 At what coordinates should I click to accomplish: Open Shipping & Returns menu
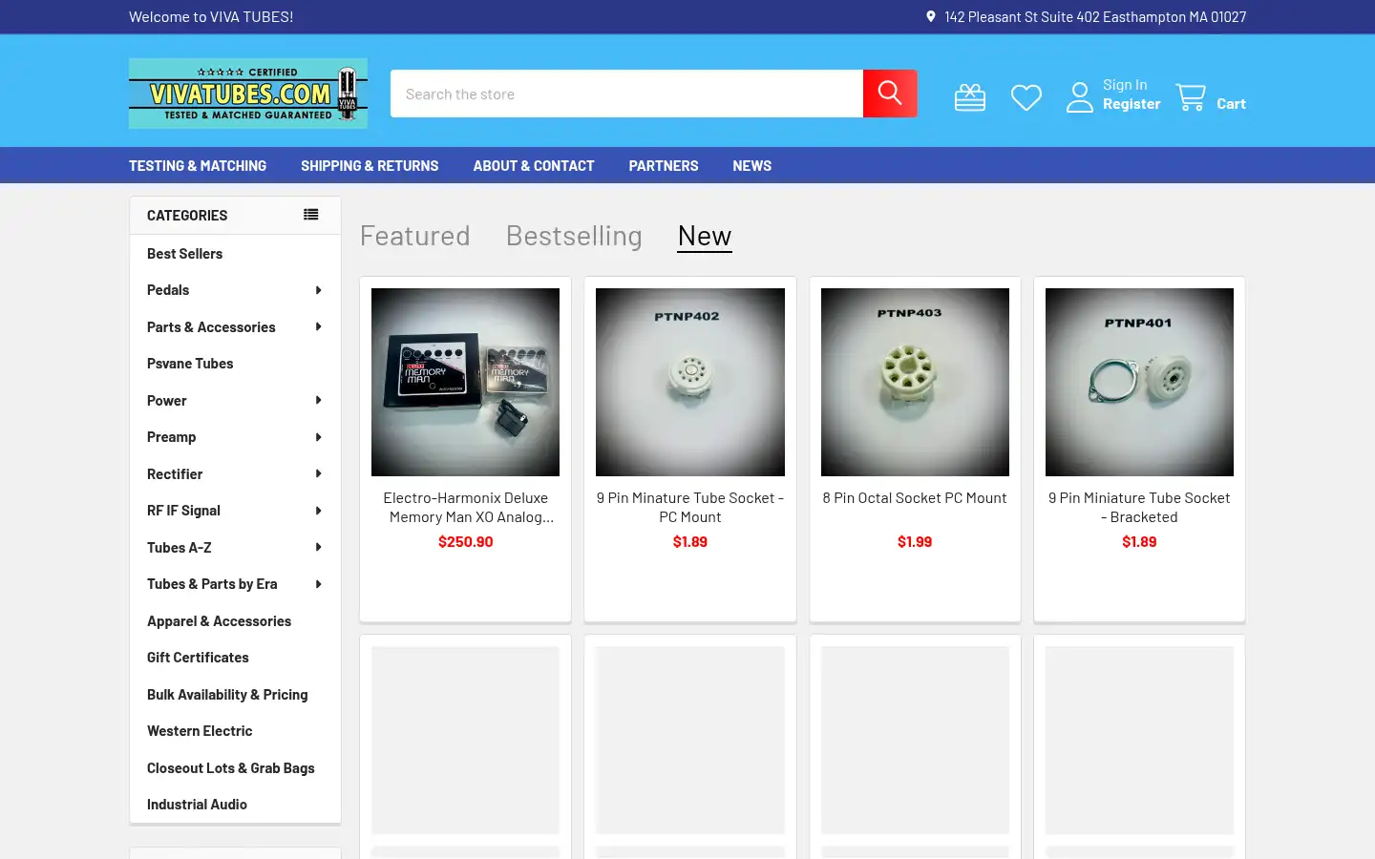[x=370, y=166]
